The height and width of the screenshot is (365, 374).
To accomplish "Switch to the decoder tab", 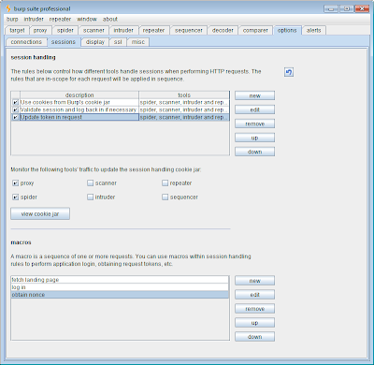I will 223,30.
